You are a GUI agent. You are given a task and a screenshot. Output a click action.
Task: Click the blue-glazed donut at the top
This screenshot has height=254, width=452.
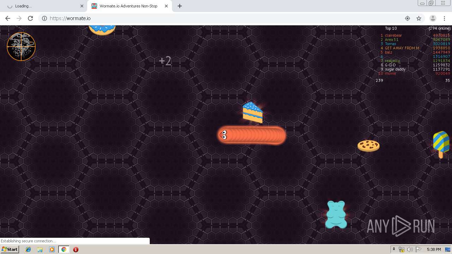click(x=102, y=30)
